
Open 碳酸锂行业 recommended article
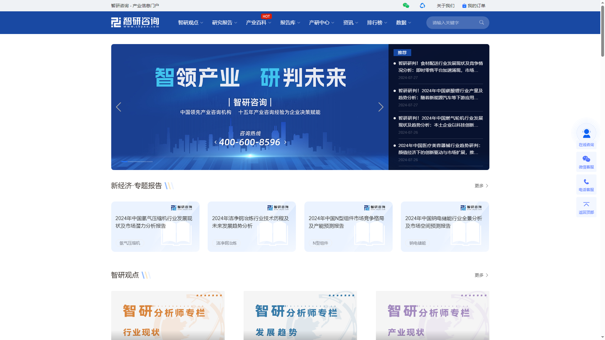440,94
